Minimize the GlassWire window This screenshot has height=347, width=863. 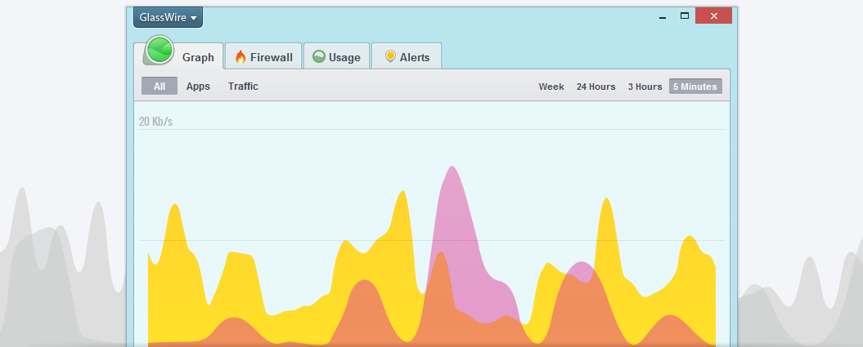coord(663,17)
